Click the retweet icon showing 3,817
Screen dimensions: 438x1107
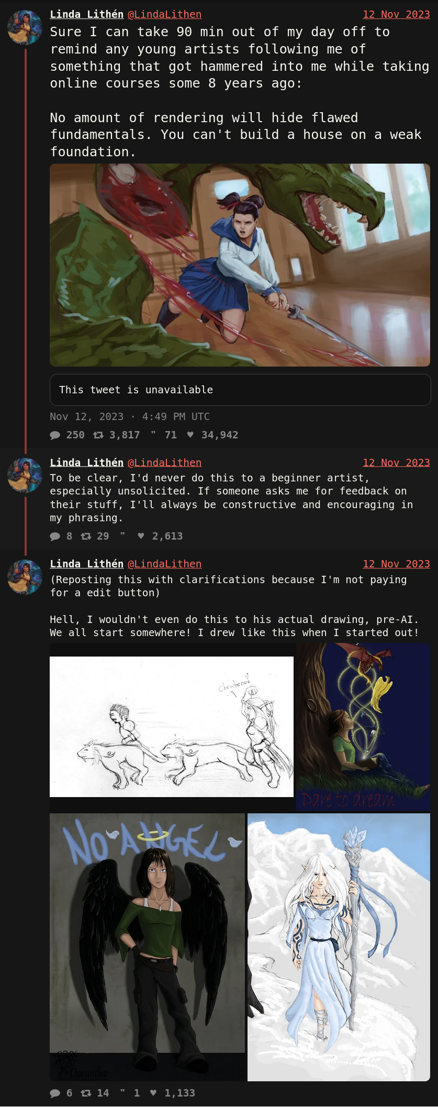(x=98, y=435)
